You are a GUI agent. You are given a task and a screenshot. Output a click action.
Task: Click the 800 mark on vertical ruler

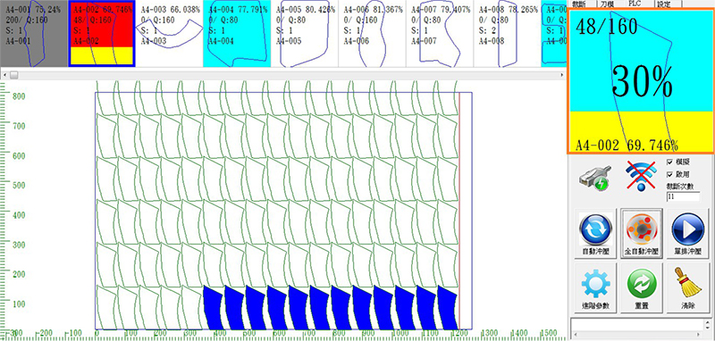19,96
